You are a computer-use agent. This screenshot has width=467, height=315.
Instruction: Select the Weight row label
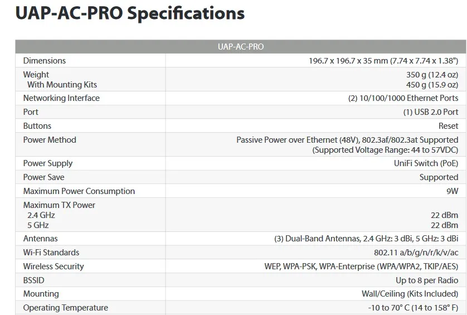[x=36, y=75]
